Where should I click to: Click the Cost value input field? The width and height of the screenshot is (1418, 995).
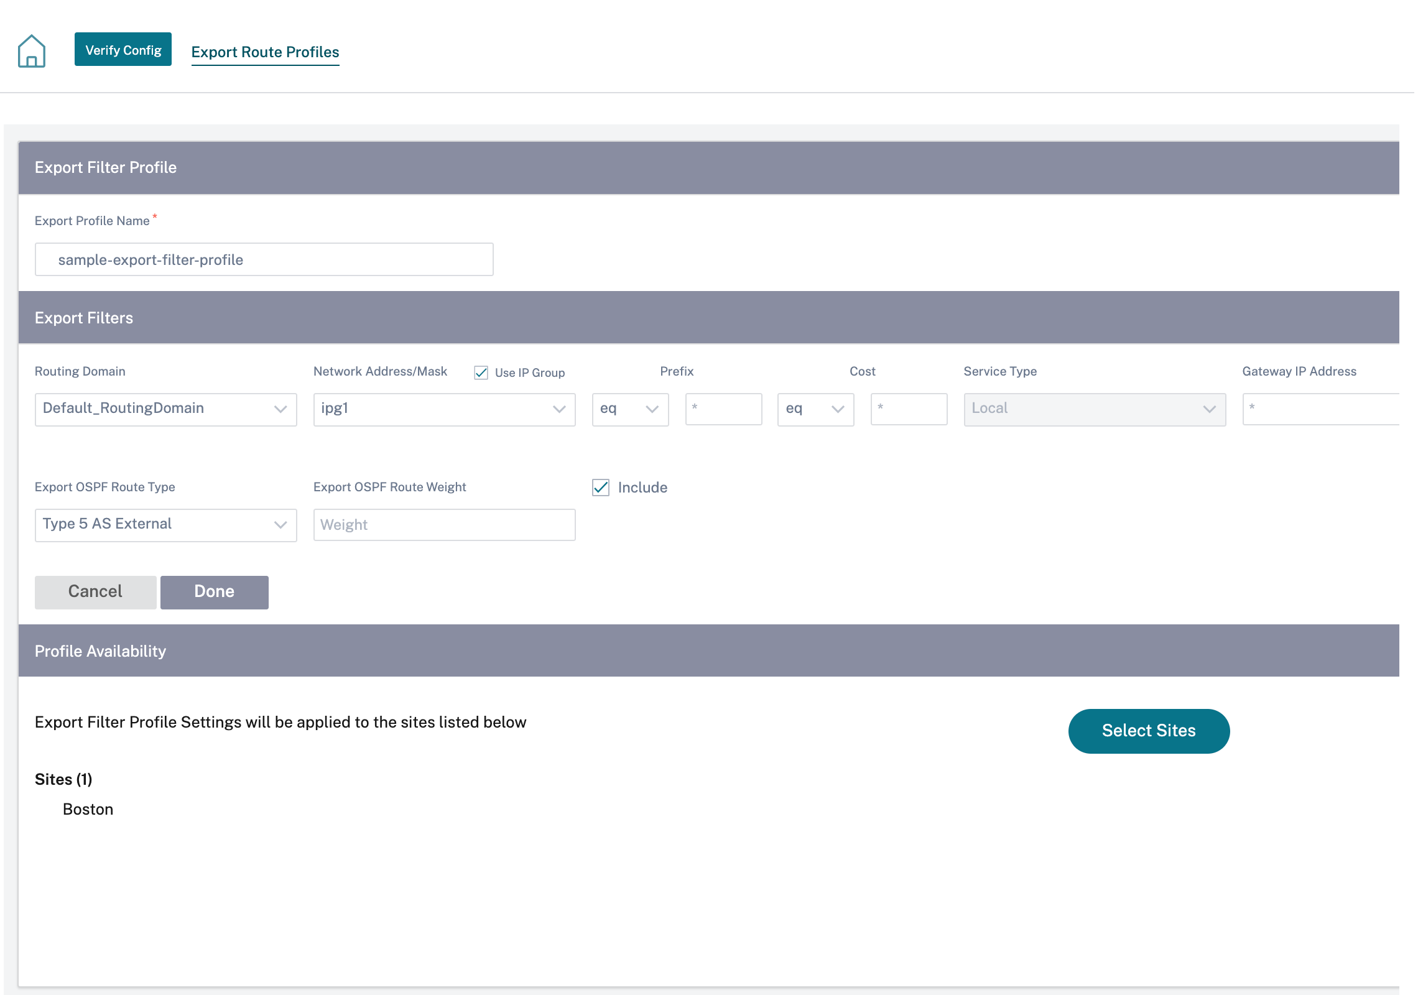(909, 409)
